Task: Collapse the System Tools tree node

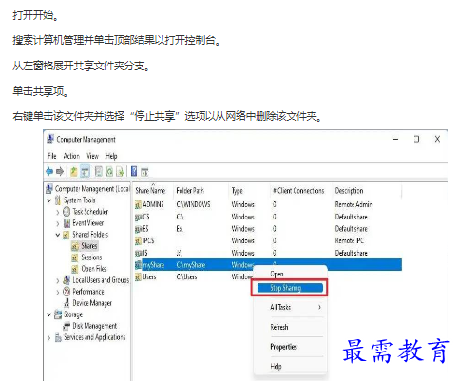Action: click(49, 200)
